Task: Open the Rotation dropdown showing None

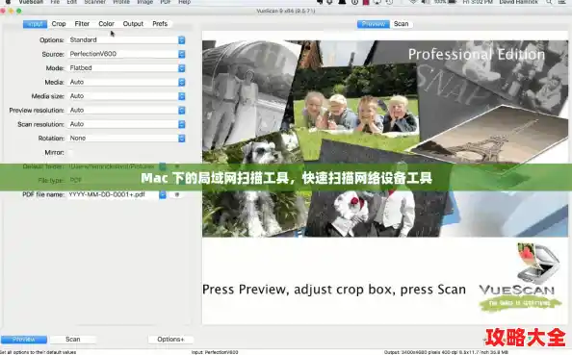Action: point(126,139)
